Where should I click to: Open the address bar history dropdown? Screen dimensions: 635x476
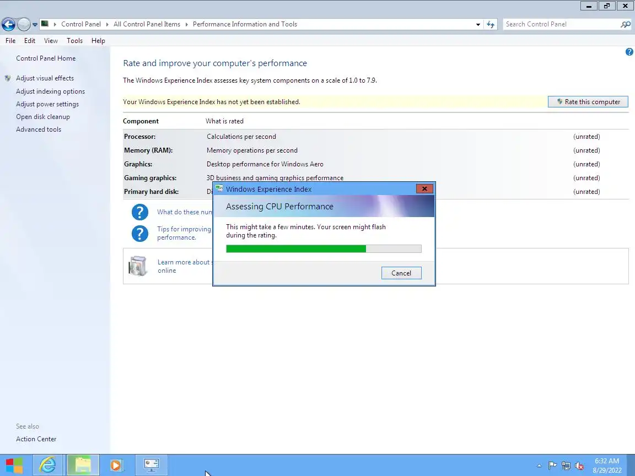(478, 24)
